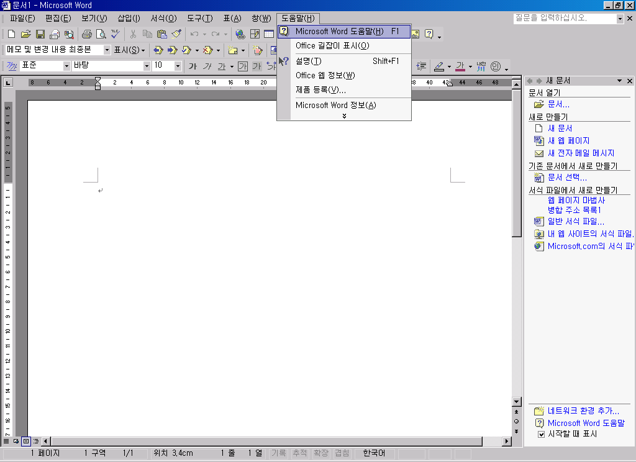
Task: Click the Accept Change checkmark icon
Action: click(186, 50)
